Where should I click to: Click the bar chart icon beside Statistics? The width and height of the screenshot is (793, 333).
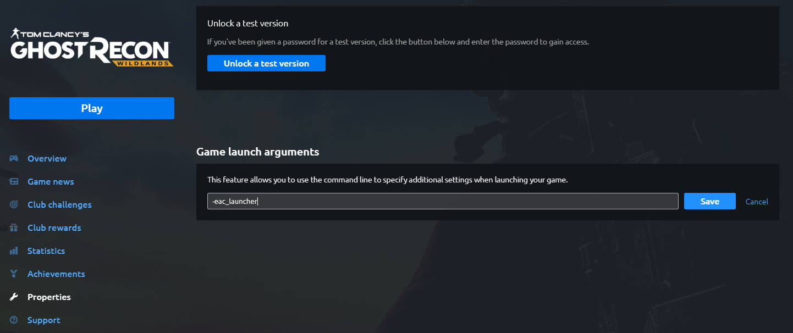pyautogui.click(x=14, y=251)
